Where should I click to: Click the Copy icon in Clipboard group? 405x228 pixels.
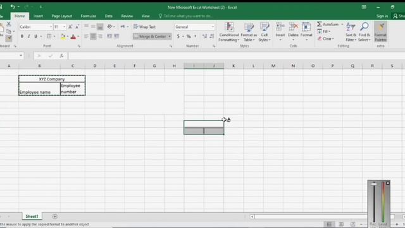tap(8, 31)
